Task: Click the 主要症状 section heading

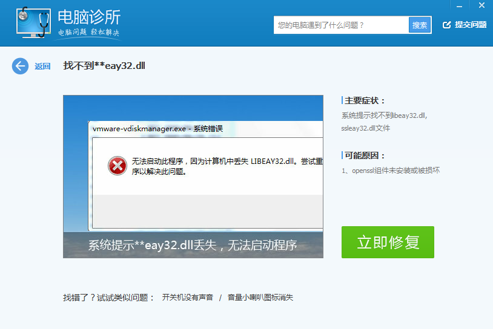Action: coord(365,101)
